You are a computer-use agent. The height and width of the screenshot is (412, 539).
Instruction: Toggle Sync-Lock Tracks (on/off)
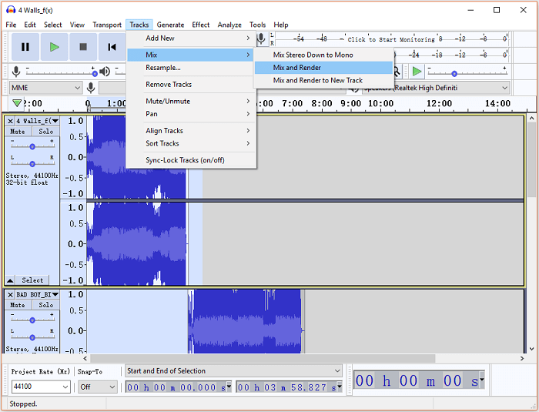185,160
